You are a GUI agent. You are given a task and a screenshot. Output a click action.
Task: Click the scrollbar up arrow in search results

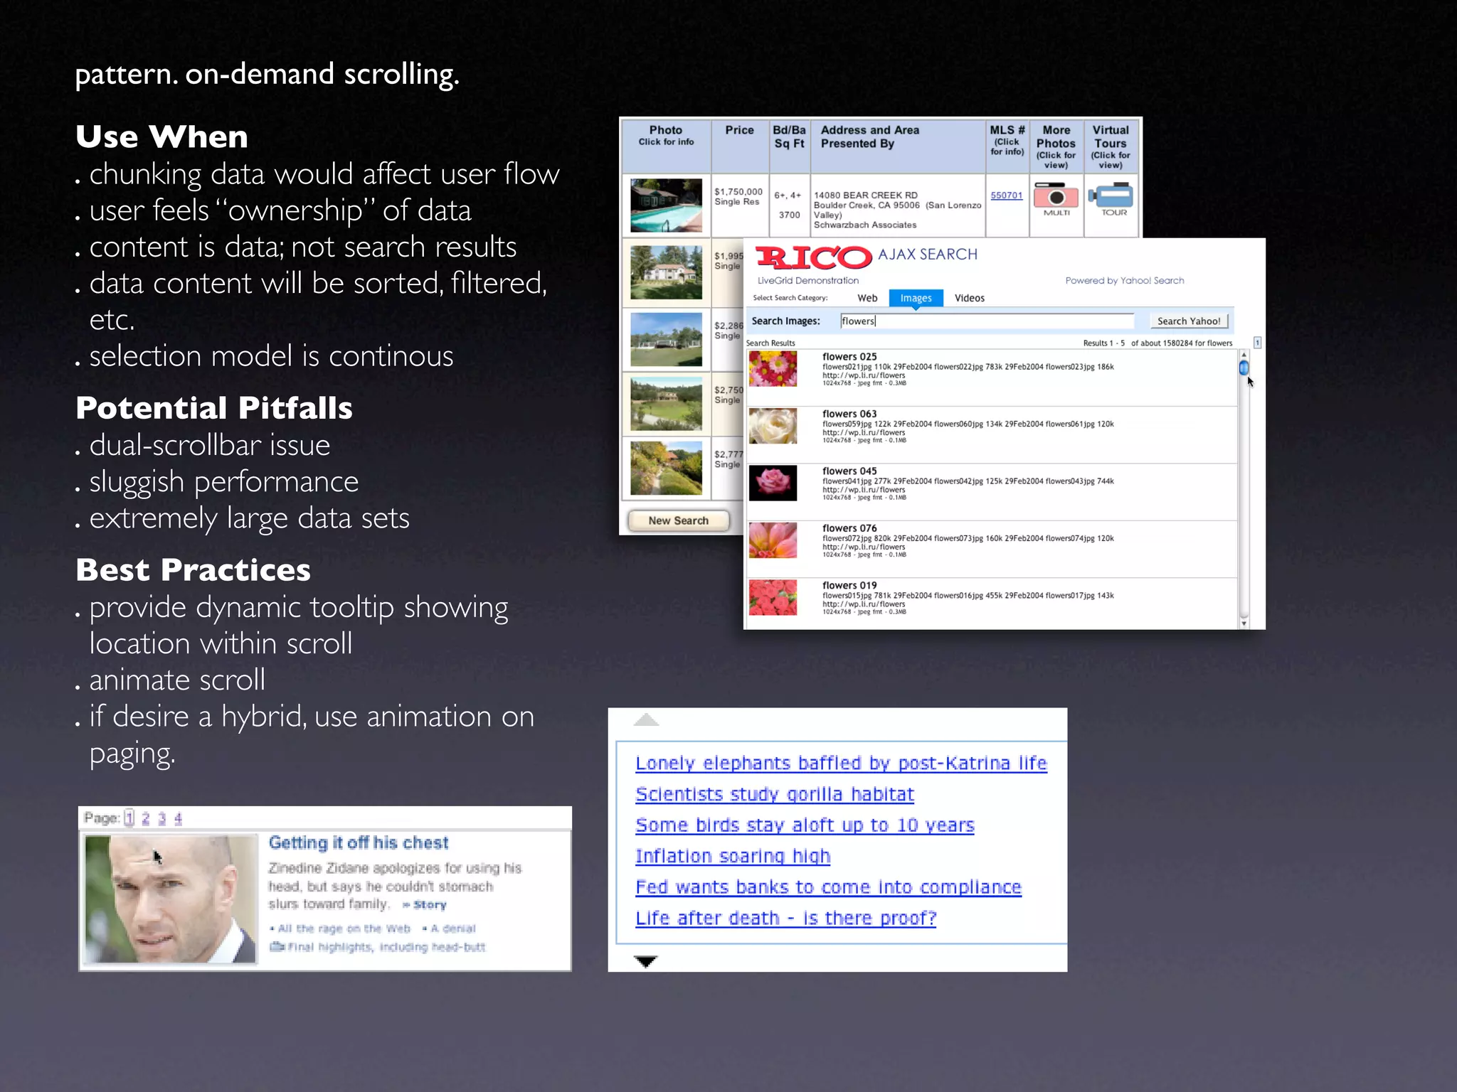click(1244, 354)
